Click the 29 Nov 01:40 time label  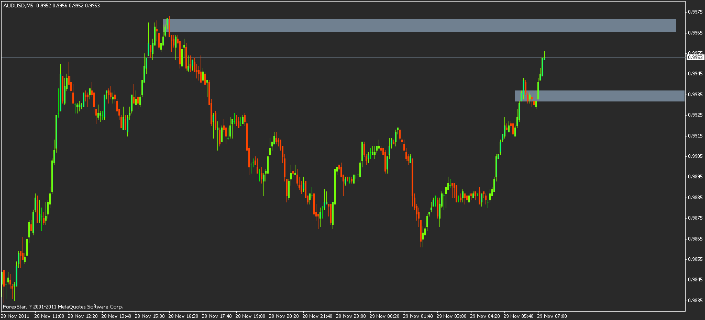(418, 316)
